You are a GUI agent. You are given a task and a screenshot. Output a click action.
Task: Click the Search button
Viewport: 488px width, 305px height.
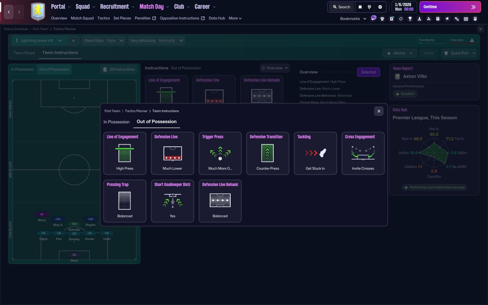pos(341,7)
